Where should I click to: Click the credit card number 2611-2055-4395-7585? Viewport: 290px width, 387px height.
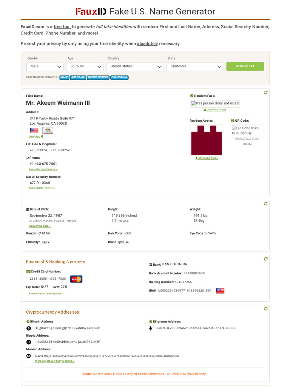[48, 279]
